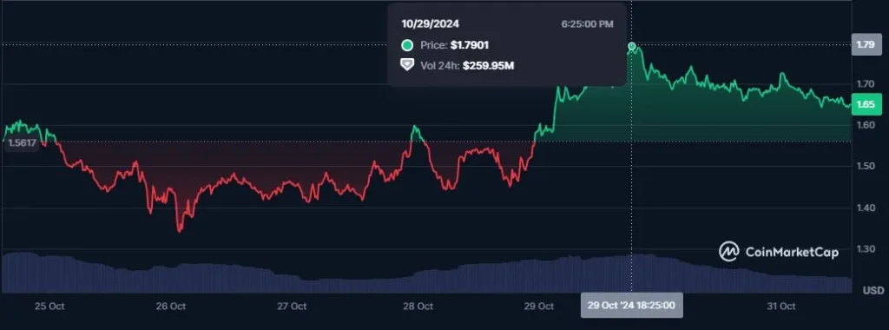Click the 26 Oct date on the axis
Image resolution: width=889 pixels, height=330 pixels.
171,307
